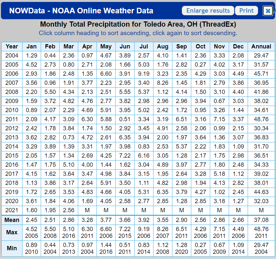Image resolution: width=276 pixels, height=259 pixels.
Task: Click the Print button
Action: tap(246, 10)
